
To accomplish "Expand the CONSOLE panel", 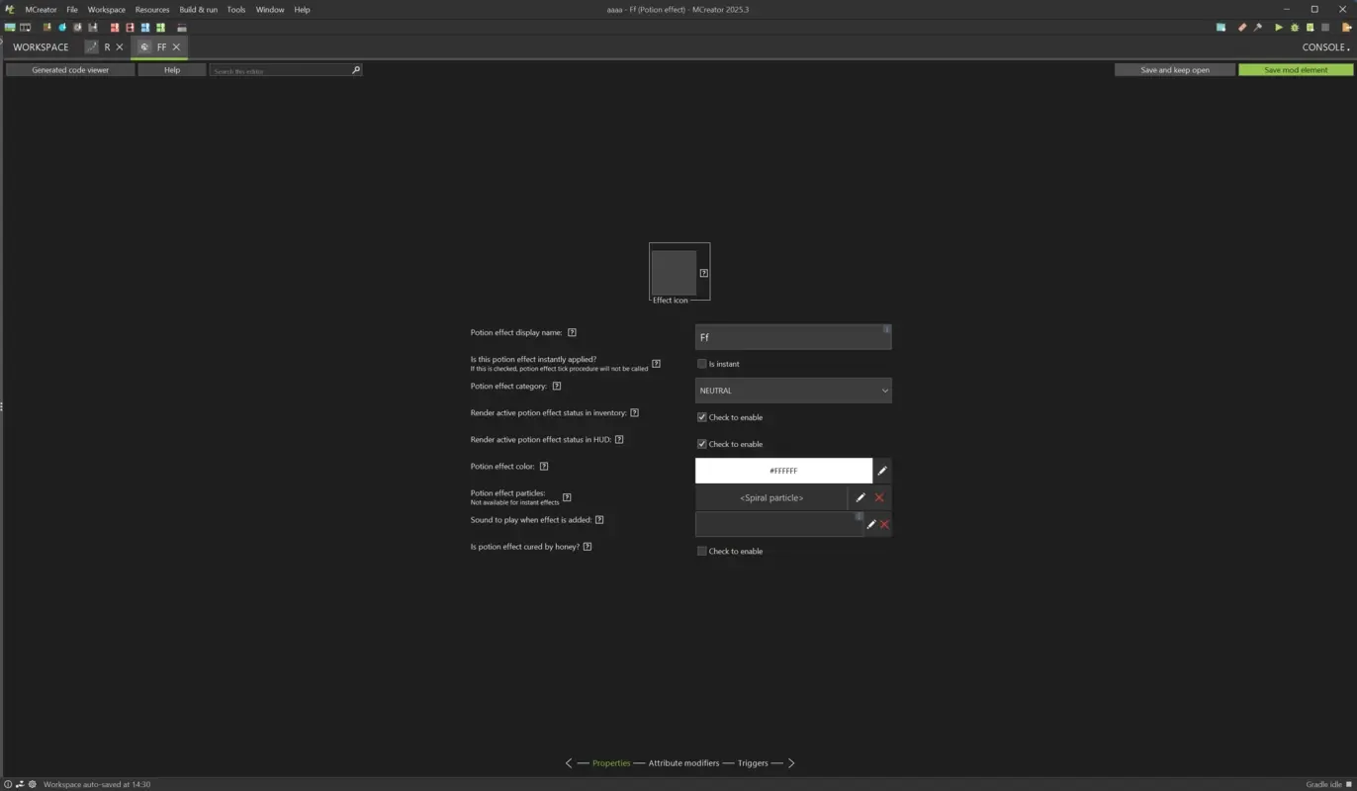I will 1323,46.
